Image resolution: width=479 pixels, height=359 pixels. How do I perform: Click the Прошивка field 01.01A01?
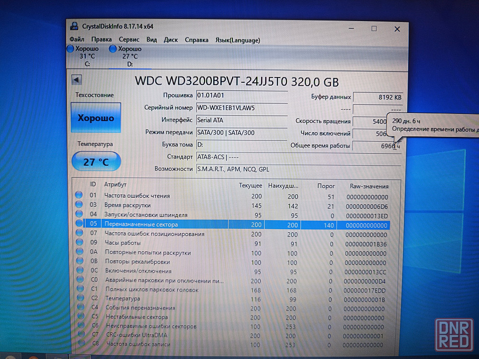[241, 96]
